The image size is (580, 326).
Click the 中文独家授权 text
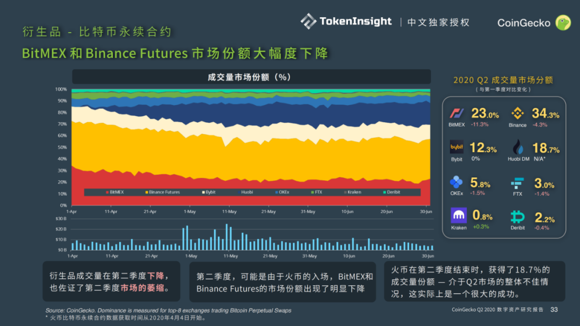click(x=438, y=23)
